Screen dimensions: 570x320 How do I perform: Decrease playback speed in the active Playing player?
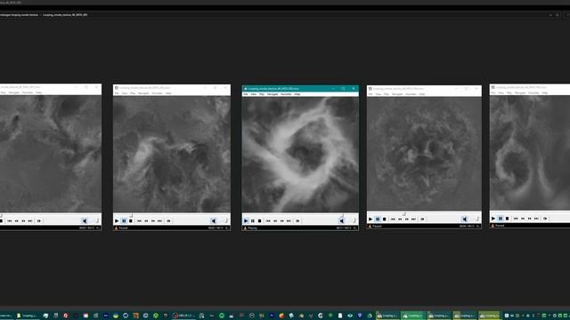(x=275, y=220)
